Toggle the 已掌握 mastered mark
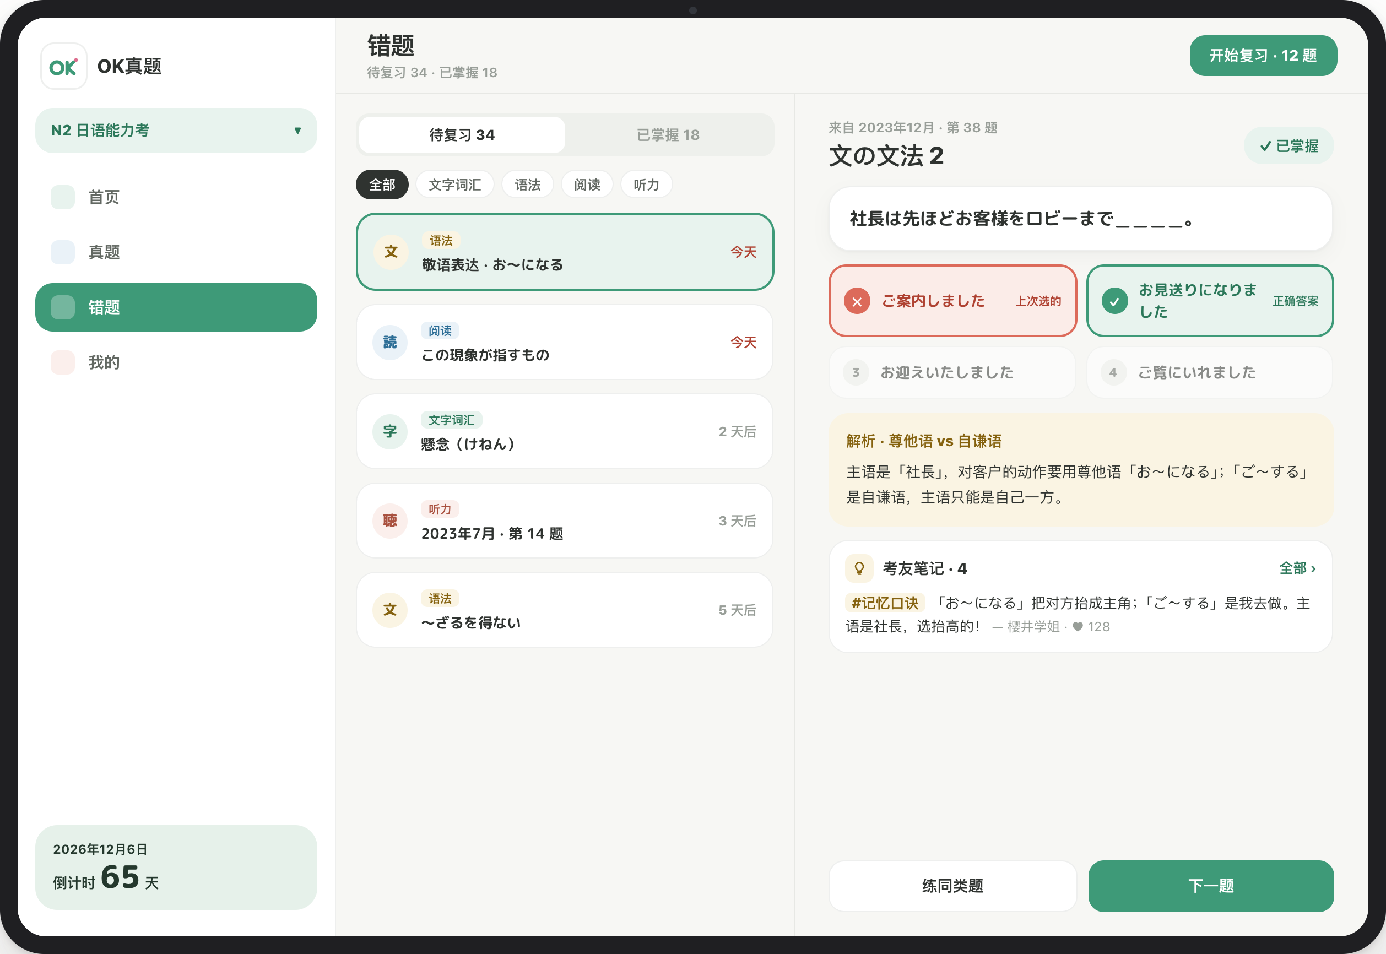 (1288, 146)
